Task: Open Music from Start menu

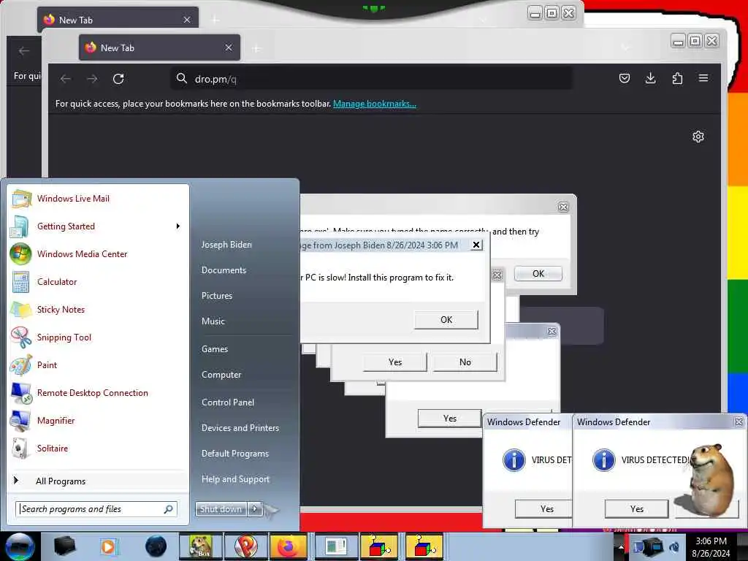Action: [x=213, y=321]
